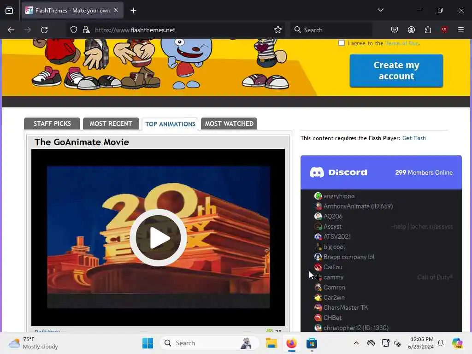Click the Discord logo in the widget
Image resolution: width=472 pixels, height=354 pixels.
(338, 172)
